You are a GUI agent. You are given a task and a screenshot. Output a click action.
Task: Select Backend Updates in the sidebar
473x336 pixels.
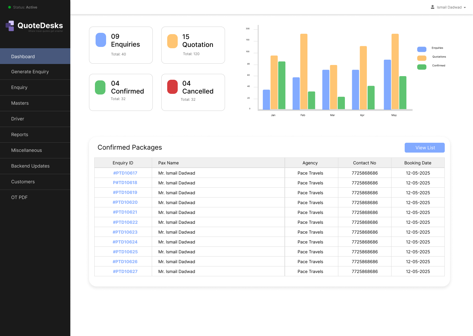click(x=35, y=166)
